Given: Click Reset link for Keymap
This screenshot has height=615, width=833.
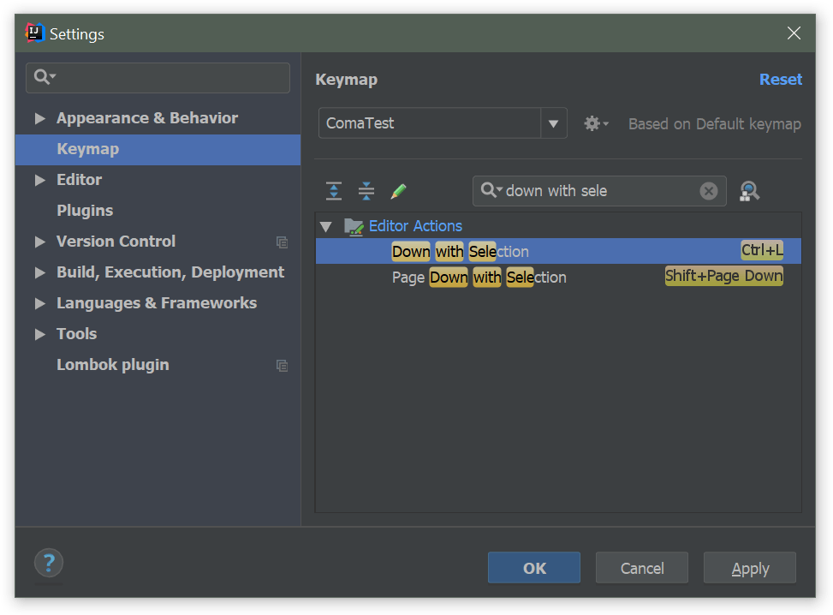Looking at the screenshot, I should pyautogui.click(x=781, y=79).
